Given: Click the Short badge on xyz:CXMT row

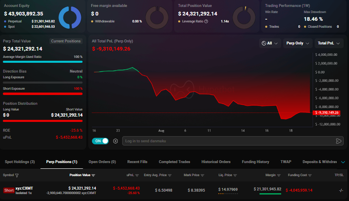Looking at the screenshot, I should click(9, 190).
